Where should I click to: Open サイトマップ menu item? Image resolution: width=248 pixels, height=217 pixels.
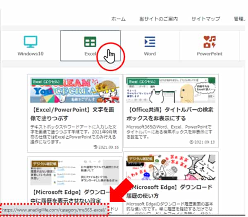pyautogui.click(x=205, y=19)
